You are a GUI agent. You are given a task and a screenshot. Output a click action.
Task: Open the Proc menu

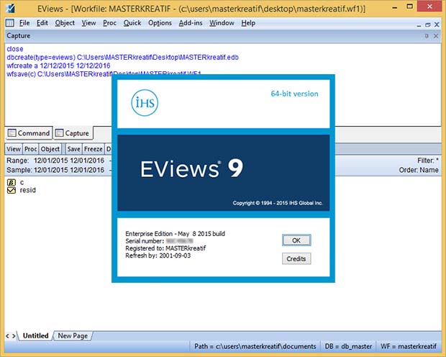pos(109,23)
